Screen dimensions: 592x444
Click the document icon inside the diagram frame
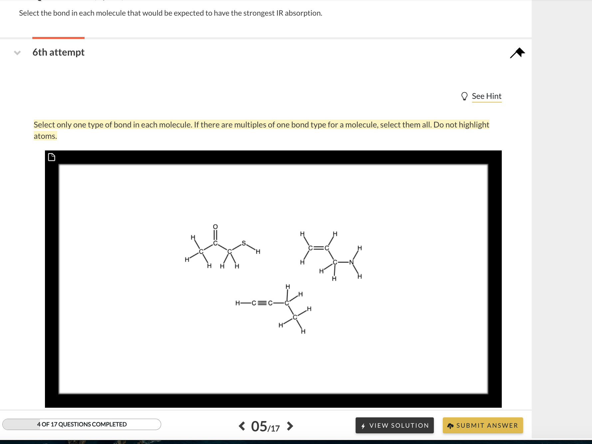52,157
